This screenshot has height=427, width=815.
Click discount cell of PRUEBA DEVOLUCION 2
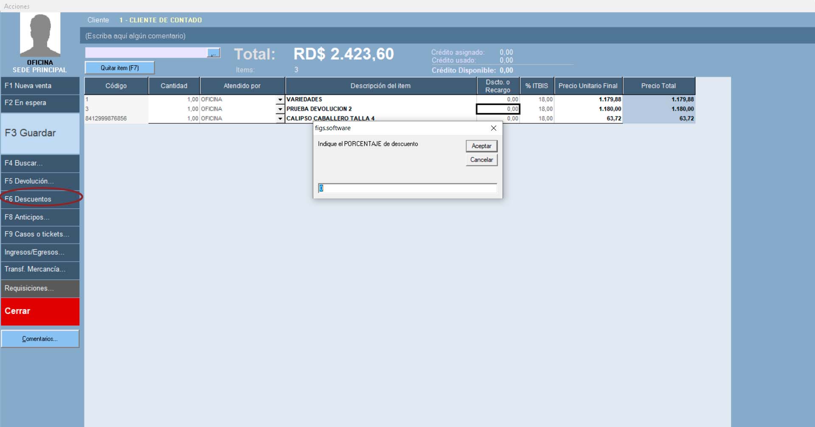pyautogui.click(x=498, y=109)
